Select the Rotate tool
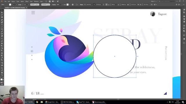This screenshot has height=104, width=186. tap(2, 38)
